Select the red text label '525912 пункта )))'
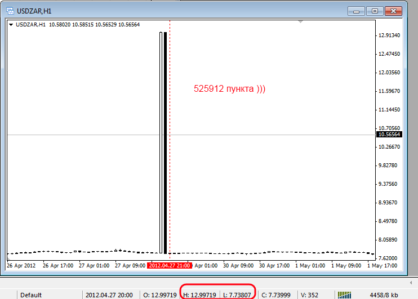 [x=229, y=89]
